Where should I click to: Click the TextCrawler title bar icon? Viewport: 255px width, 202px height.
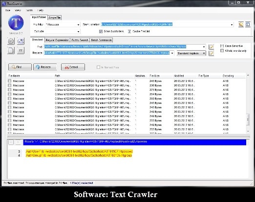click(4, 3)
